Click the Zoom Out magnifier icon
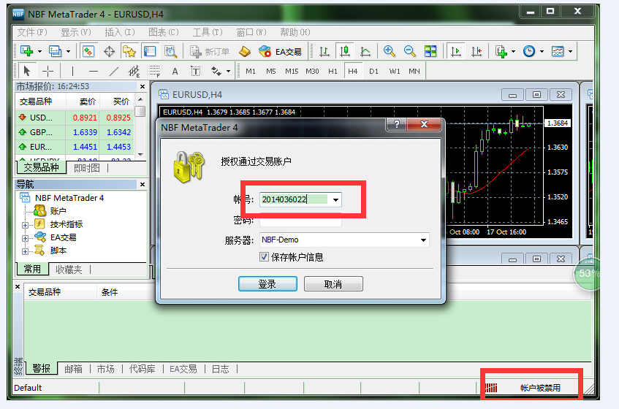619x409 pixels. (410, 51)
